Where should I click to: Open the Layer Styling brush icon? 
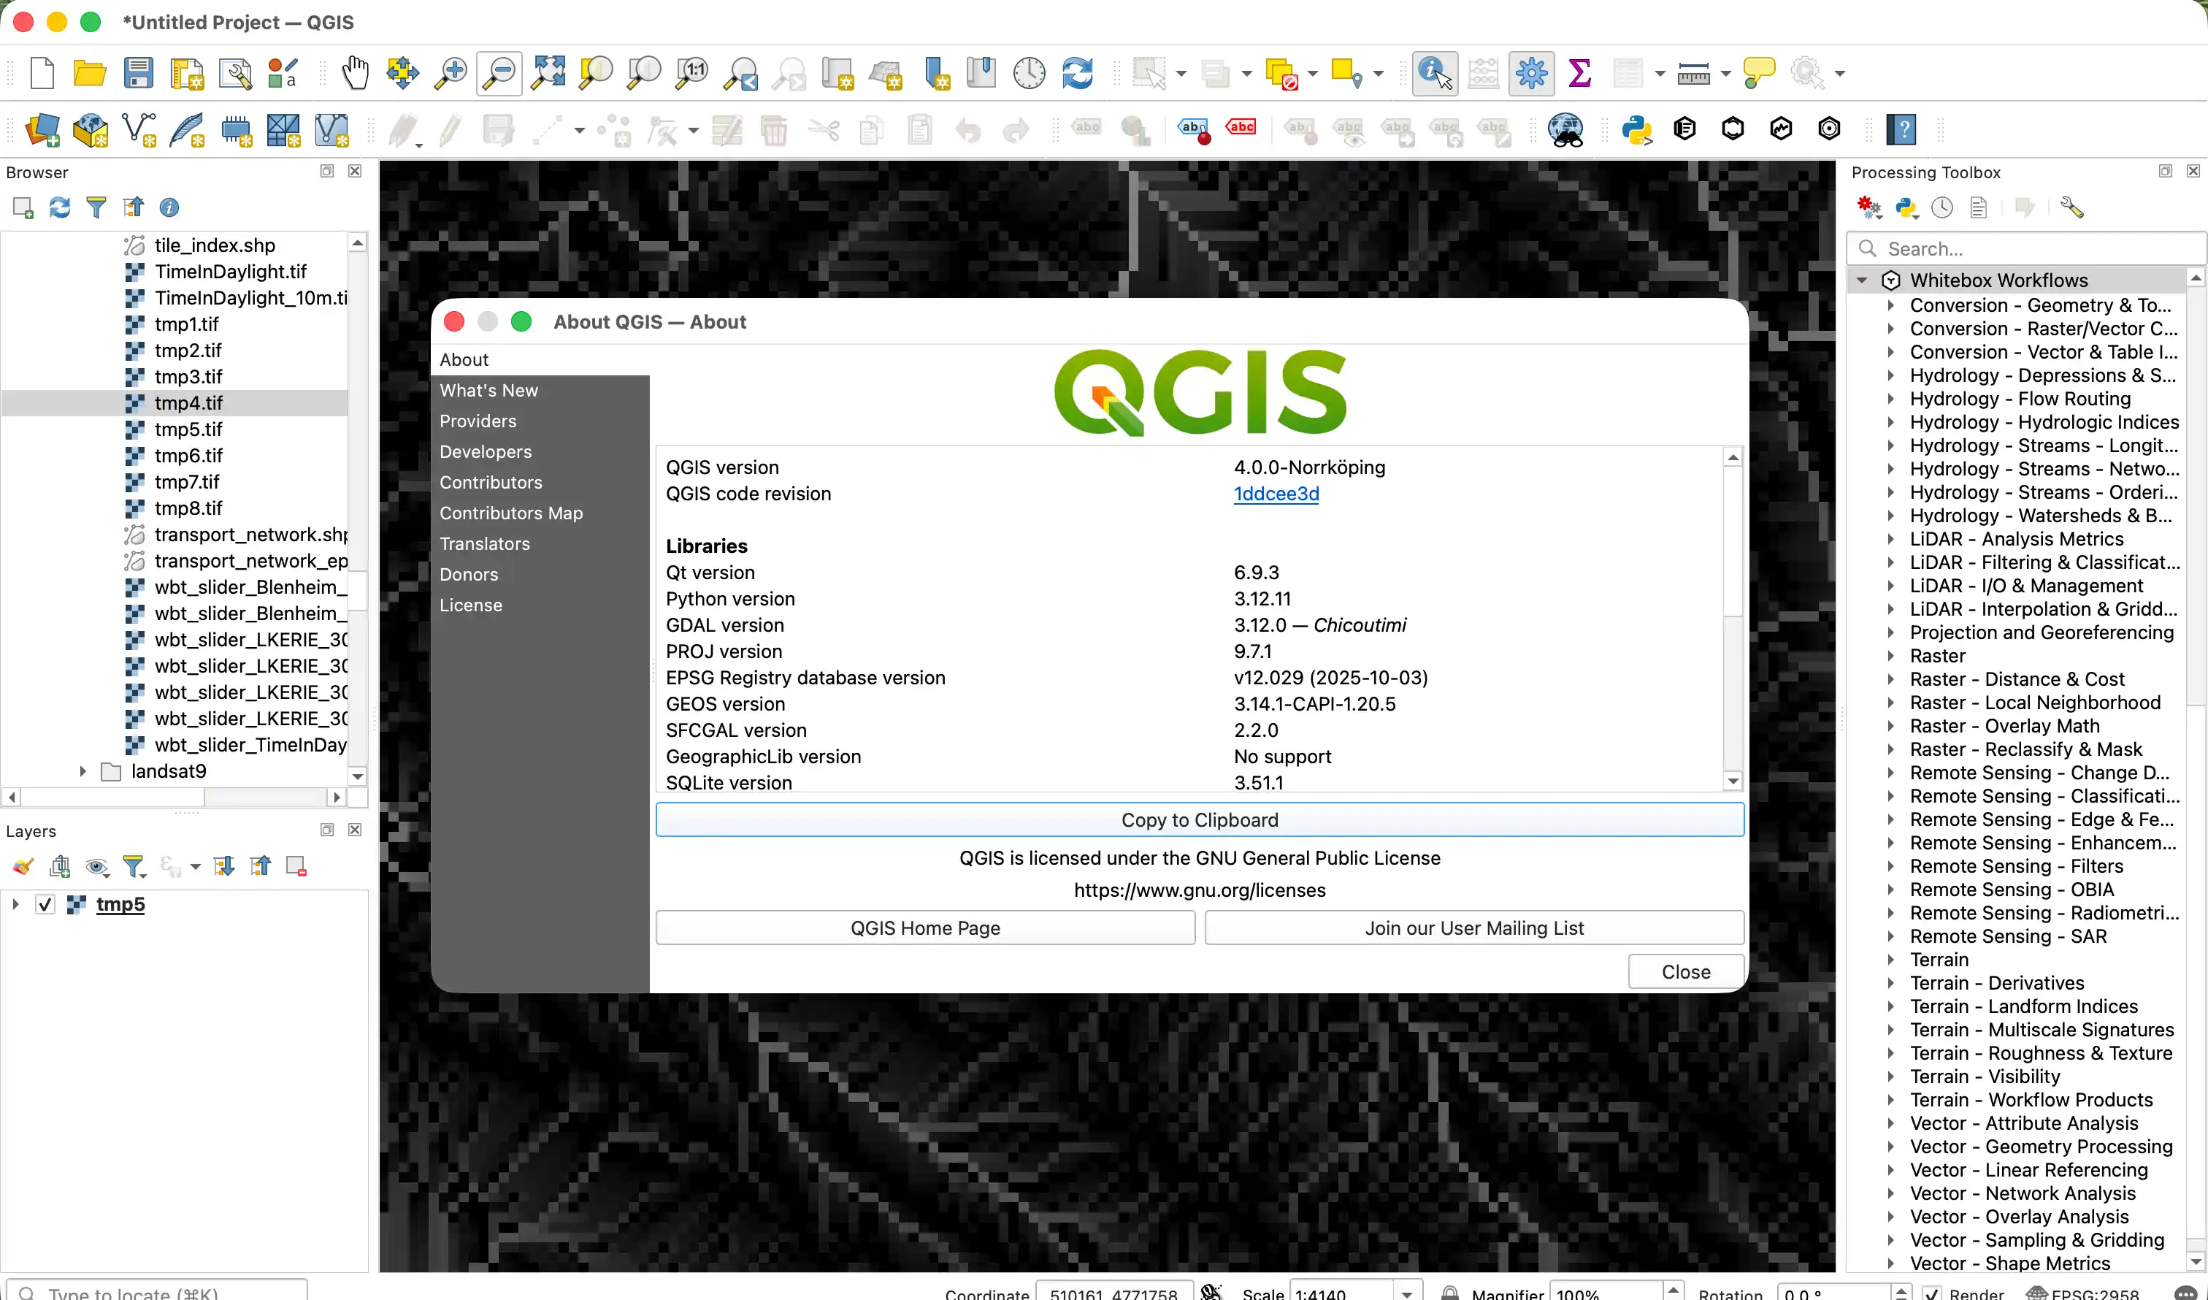click(23, 866)
